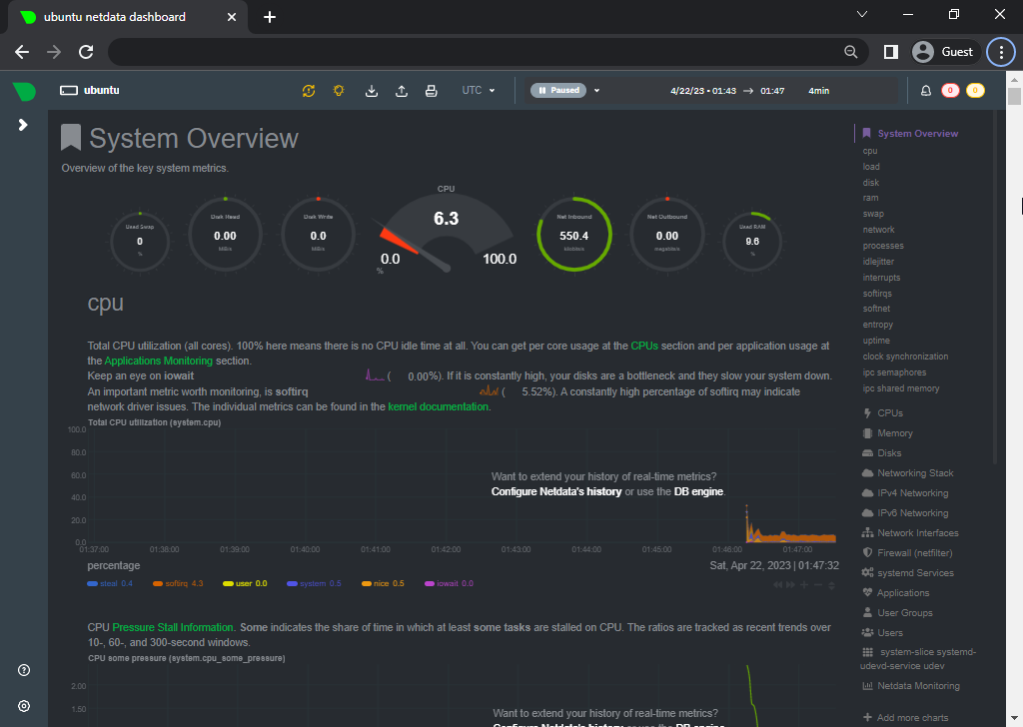Open the help question mark icon

pos(24,670)
